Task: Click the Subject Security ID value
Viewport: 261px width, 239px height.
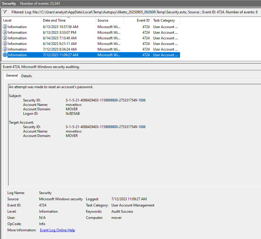Action: [105, 100]
